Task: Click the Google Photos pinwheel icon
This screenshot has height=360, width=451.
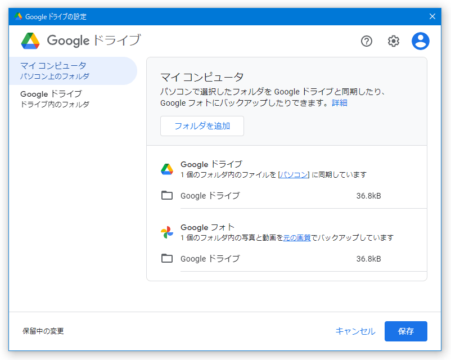Action: (167, 232)
